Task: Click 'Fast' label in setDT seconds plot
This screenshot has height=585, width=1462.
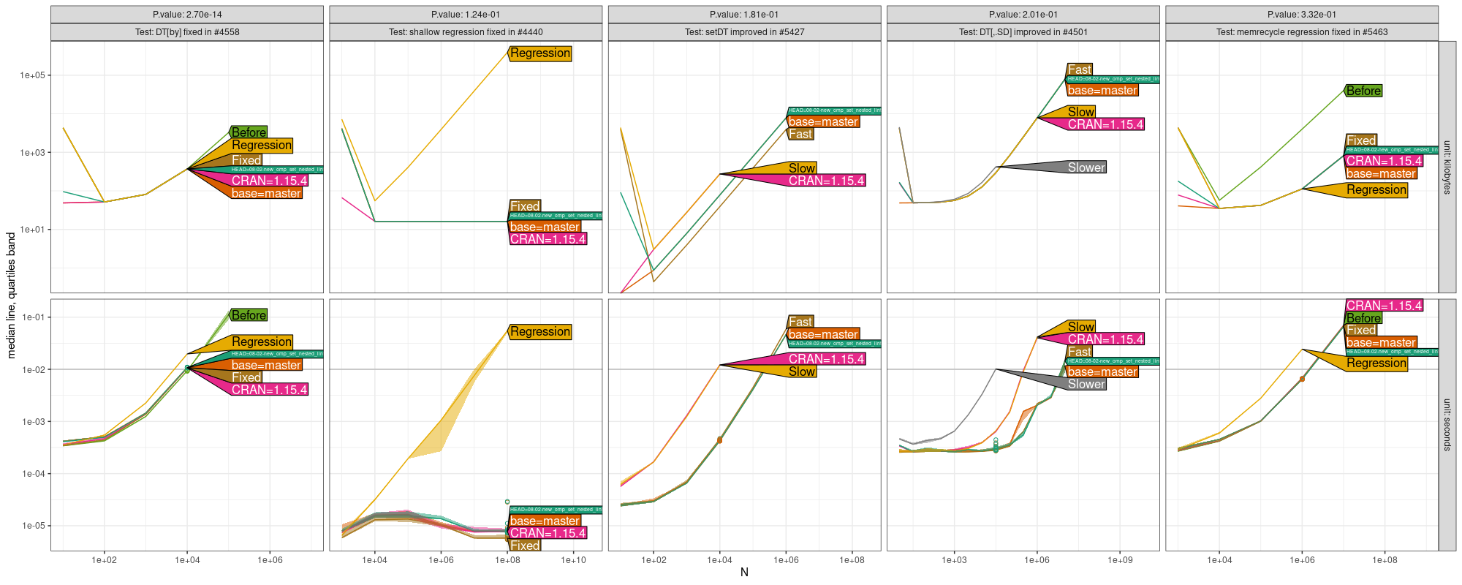Action: (800, 322)
